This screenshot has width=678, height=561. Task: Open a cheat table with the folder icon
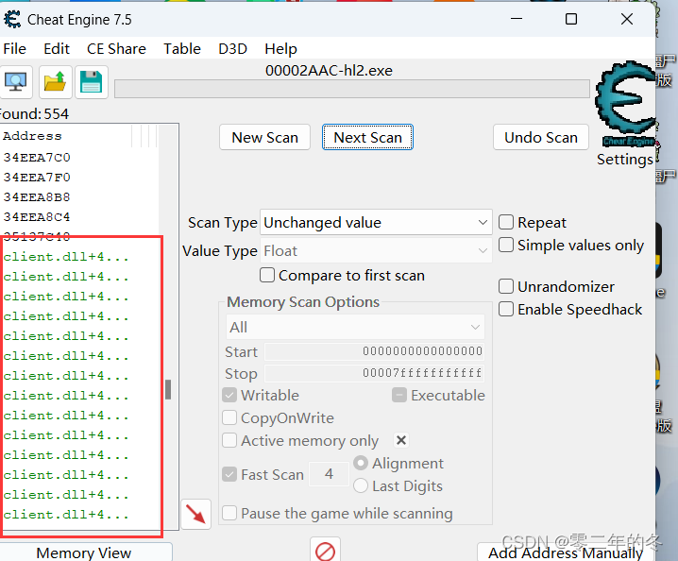[x=56, y=82]
